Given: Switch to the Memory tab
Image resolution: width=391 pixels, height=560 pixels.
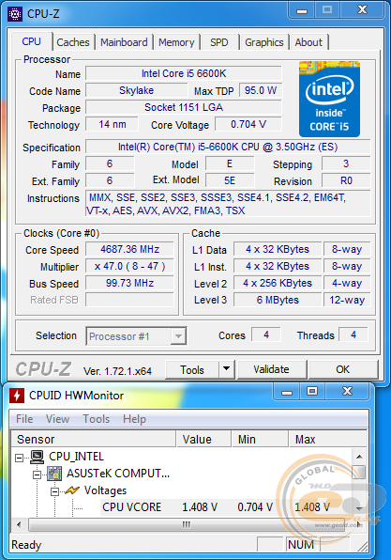Looking at the screenshot, I should click(176, 42).
